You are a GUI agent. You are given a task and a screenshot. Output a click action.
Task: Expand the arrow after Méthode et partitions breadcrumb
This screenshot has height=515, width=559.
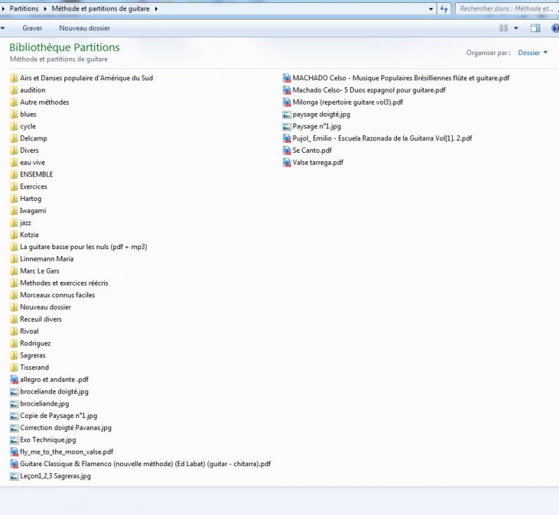(x=156, y=9)
